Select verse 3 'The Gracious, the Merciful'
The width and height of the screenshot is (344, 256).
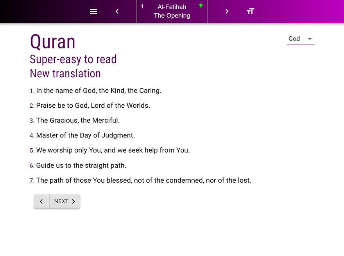(75, 121)
